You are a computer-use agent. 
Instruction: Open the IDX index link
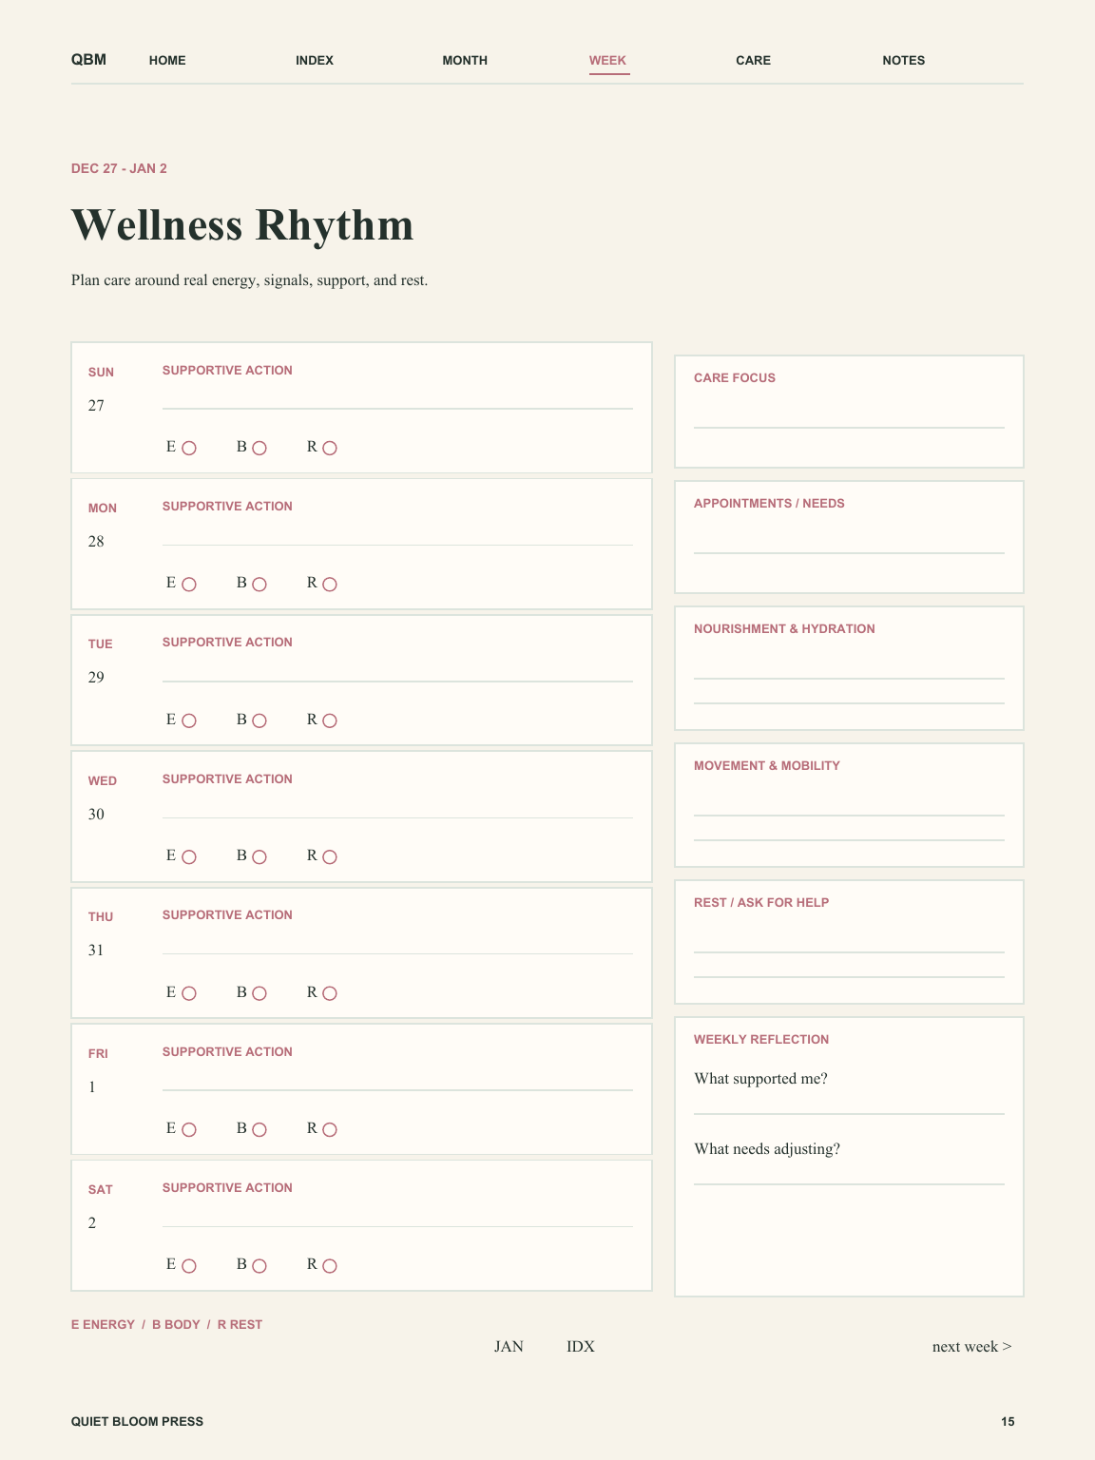[581, 1346]
